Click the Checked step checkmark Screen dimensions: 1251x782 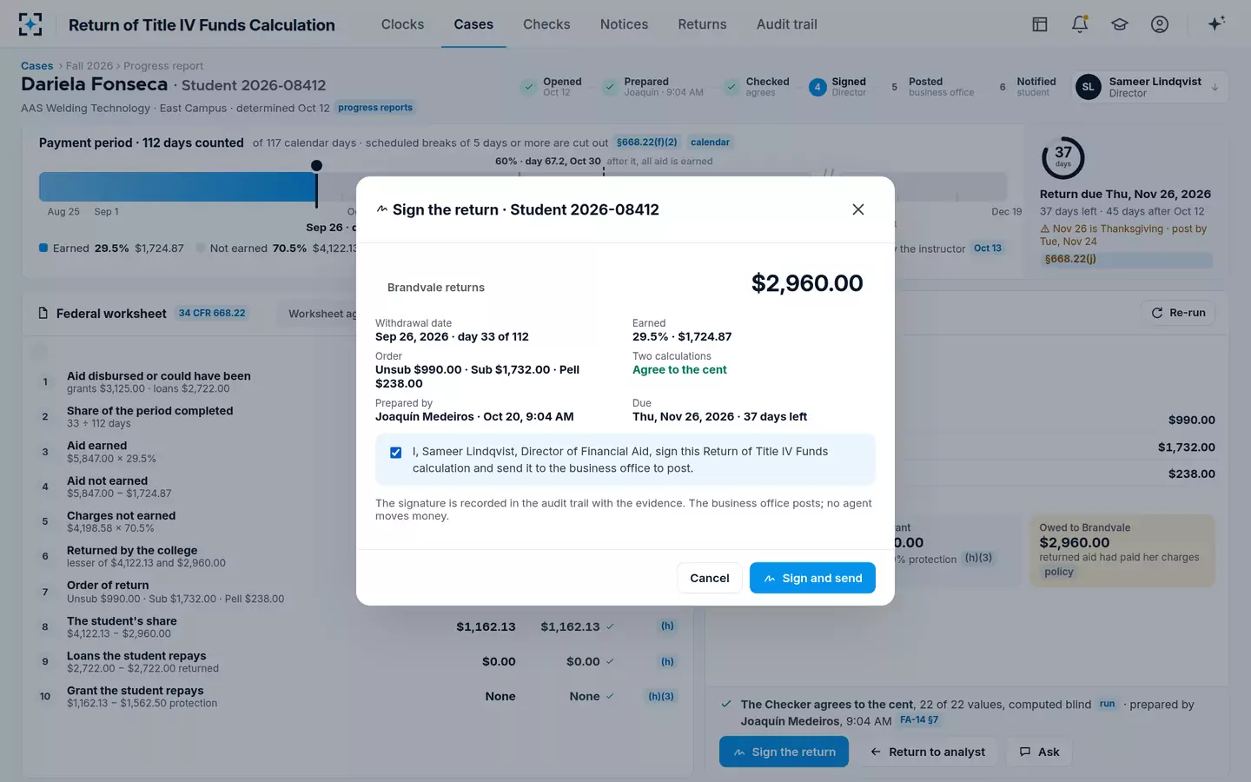pos(731,87)
